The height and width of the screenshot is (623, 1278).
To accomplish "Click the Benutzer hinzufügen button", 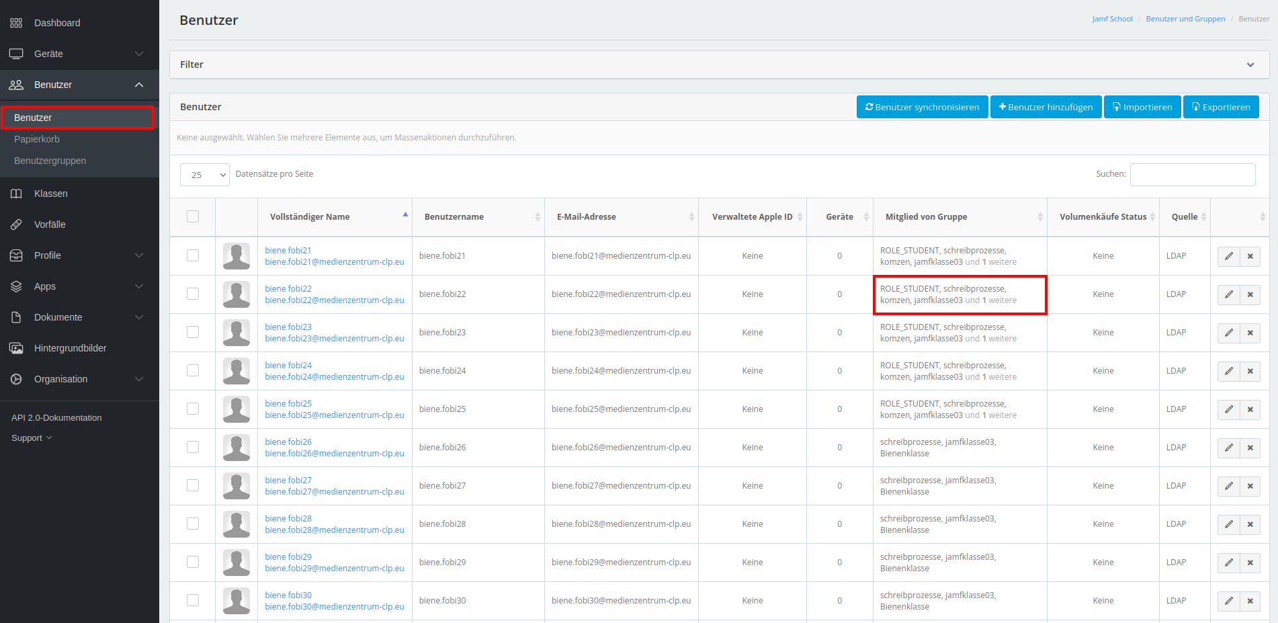I will tap(1046, 107).
